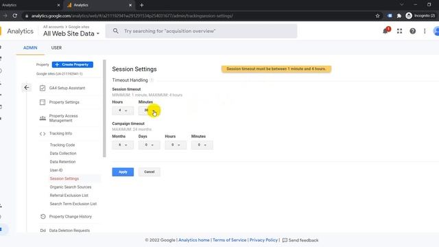Click the Cancel button

click(x=150, y=172)
